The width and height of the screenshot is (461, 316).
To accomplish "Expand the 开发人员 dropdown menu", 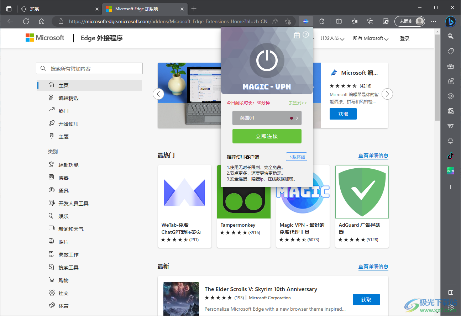I will (332, 38).
